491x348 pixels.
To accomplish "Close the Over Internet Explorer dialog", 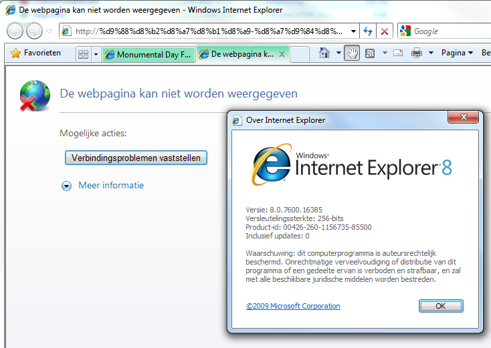I will click(464, 117).
